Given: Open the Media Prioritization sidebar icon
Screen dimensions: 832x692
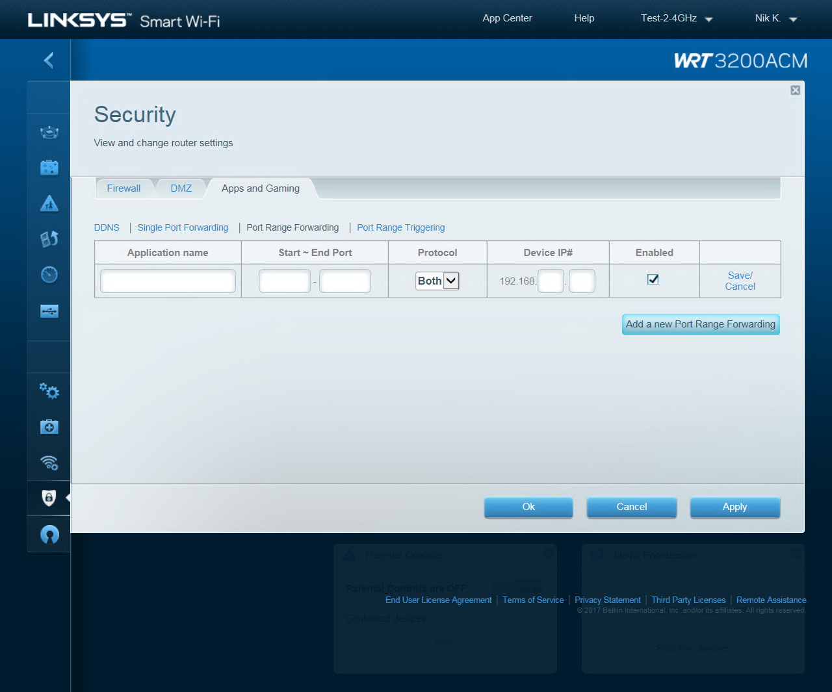Looking at the screenshot, I should click(49, 239).
